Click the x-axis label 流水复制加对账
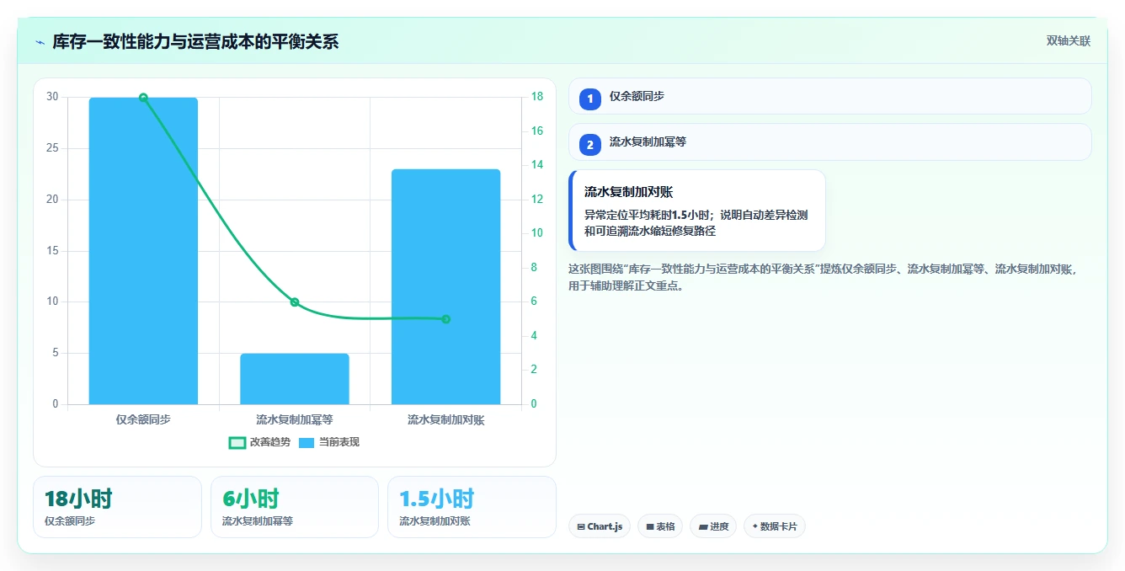This screenshot has width=1125, height=571. coord(445,419)
